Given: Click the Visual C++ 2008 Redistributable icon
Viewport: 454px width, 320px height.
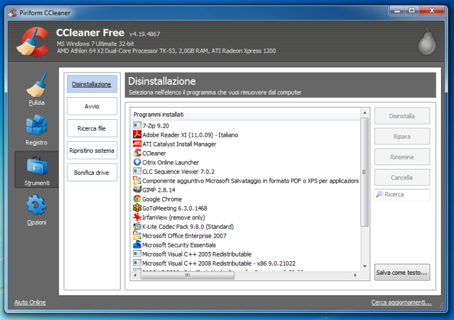Looking at the screenshot, I should pos(137,263).
